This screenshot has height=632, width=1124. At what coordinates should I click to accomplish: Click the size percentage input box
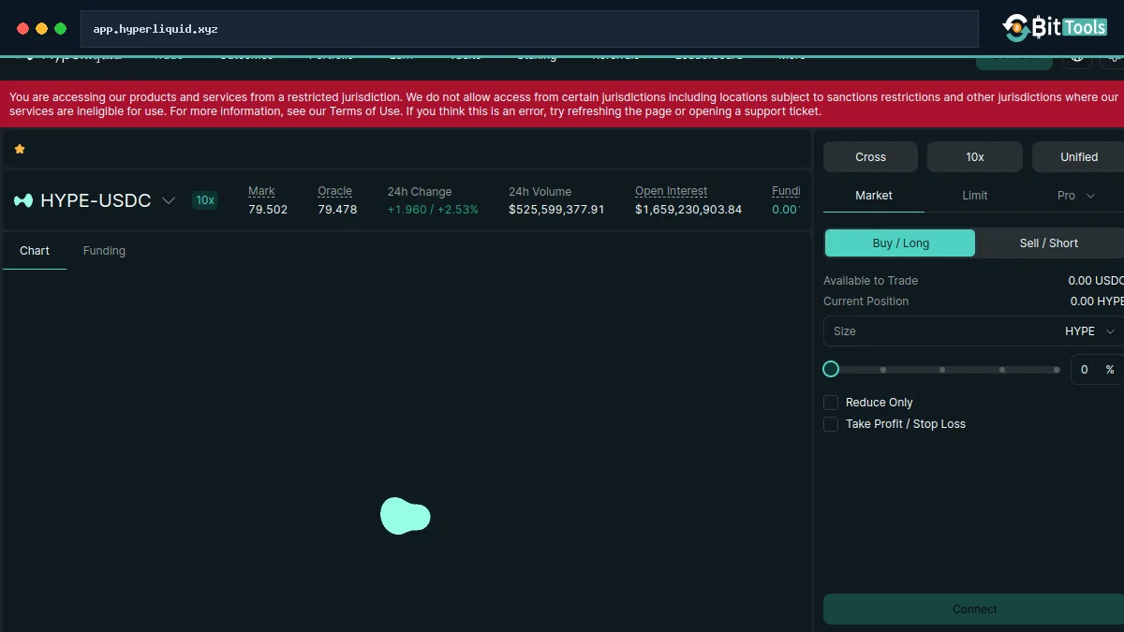pyautogui.click(x=1097, y=370)
